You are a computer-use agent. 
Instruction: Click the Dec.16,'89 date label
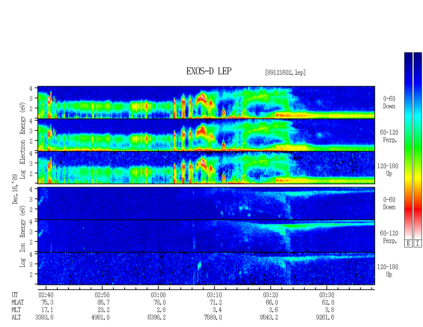[15, 189]
